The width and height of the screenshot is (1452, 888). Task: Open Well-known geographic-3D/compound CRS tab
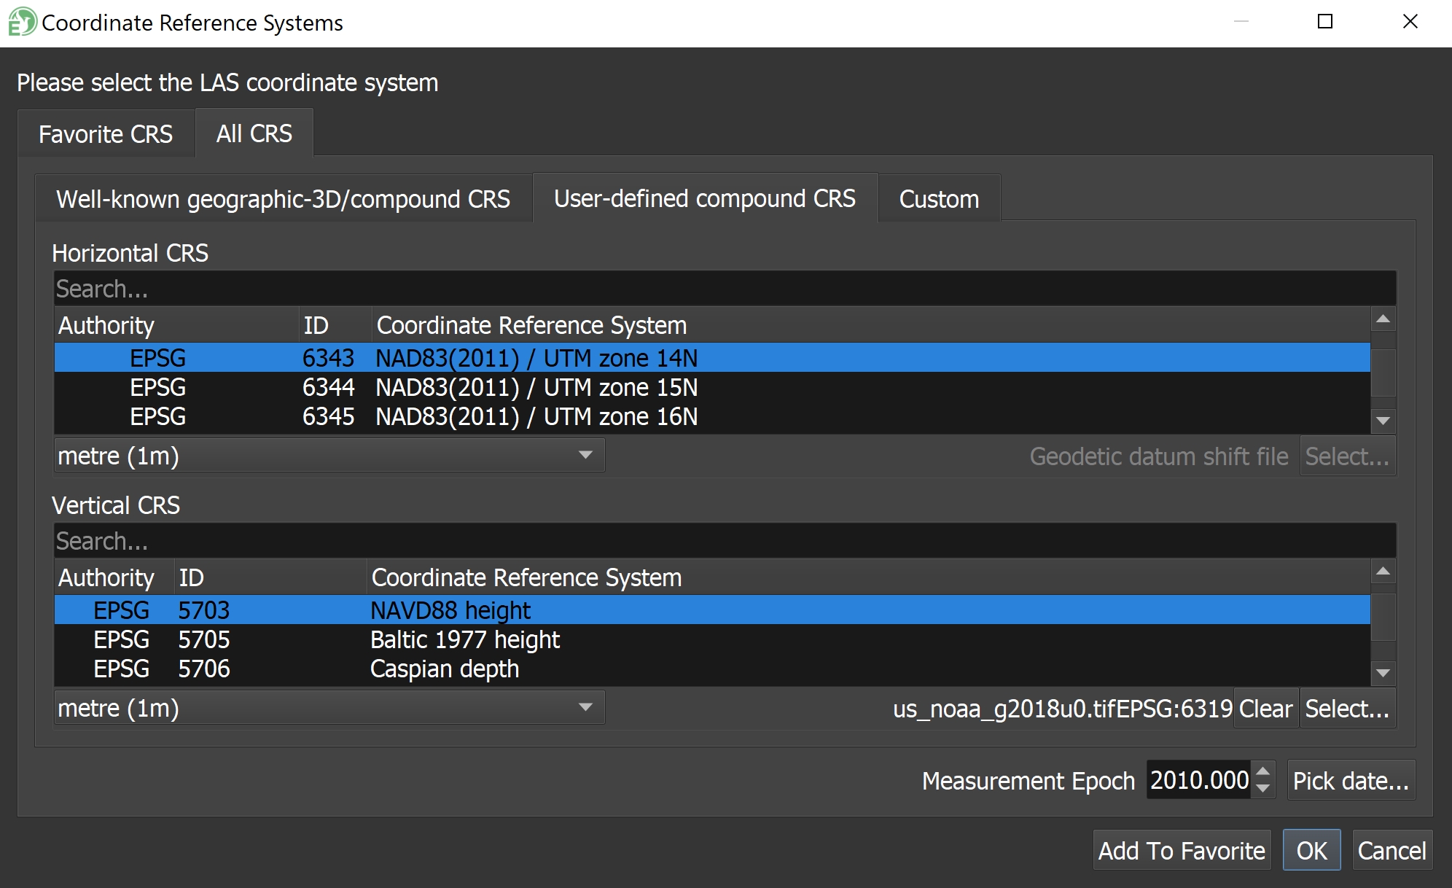tap(283, 199)
